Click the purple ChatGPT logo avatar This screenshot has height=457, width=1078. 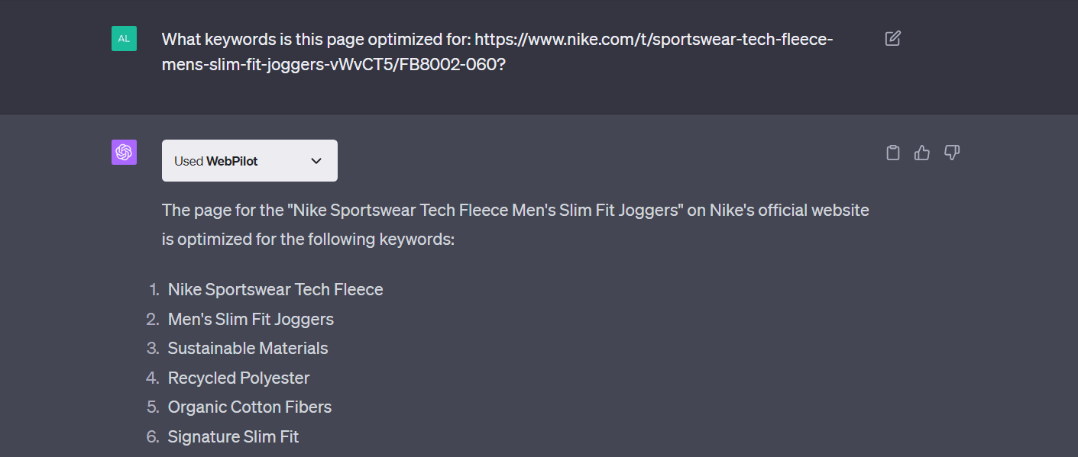[124, 153]
